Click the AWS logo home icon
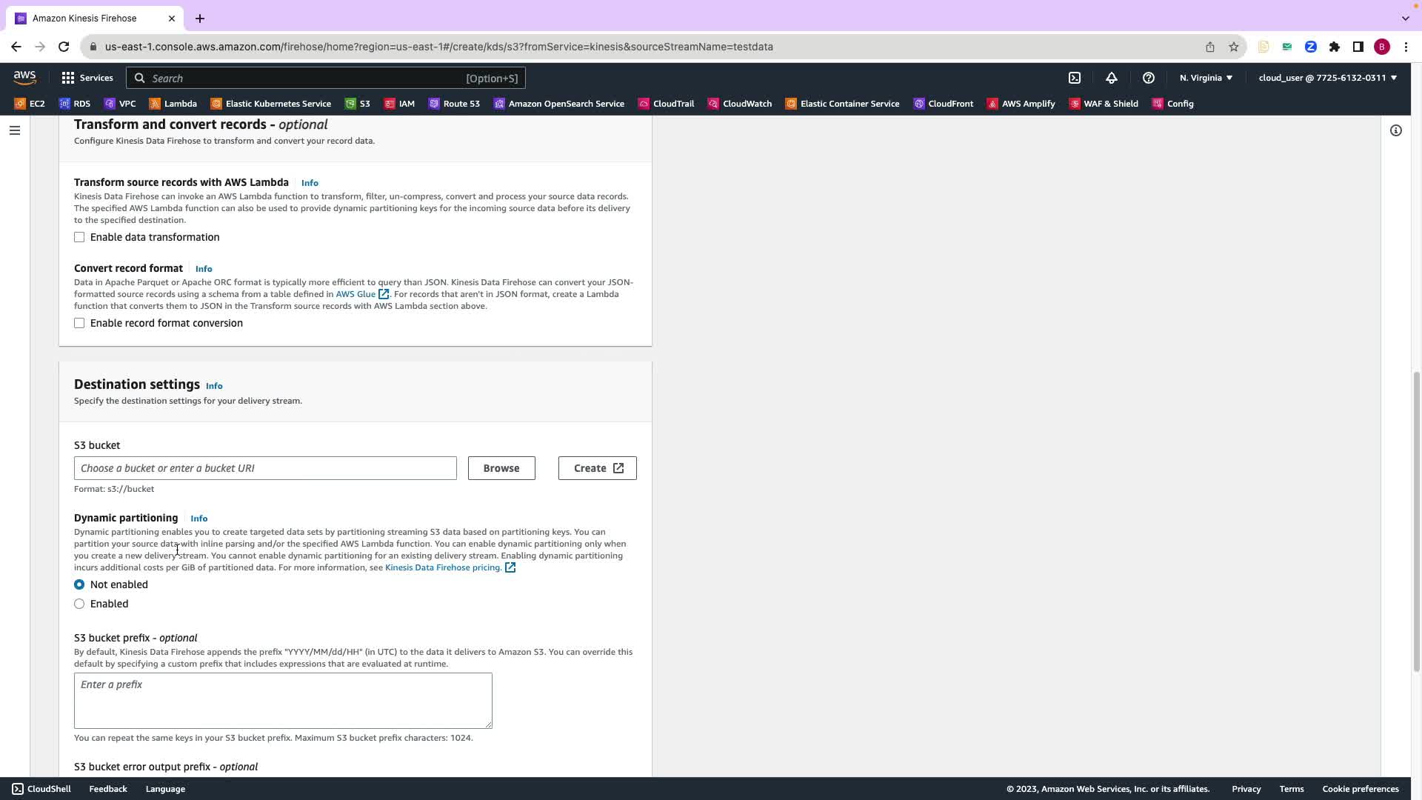Screen dimensions: 1422x800 click(24, 78)
